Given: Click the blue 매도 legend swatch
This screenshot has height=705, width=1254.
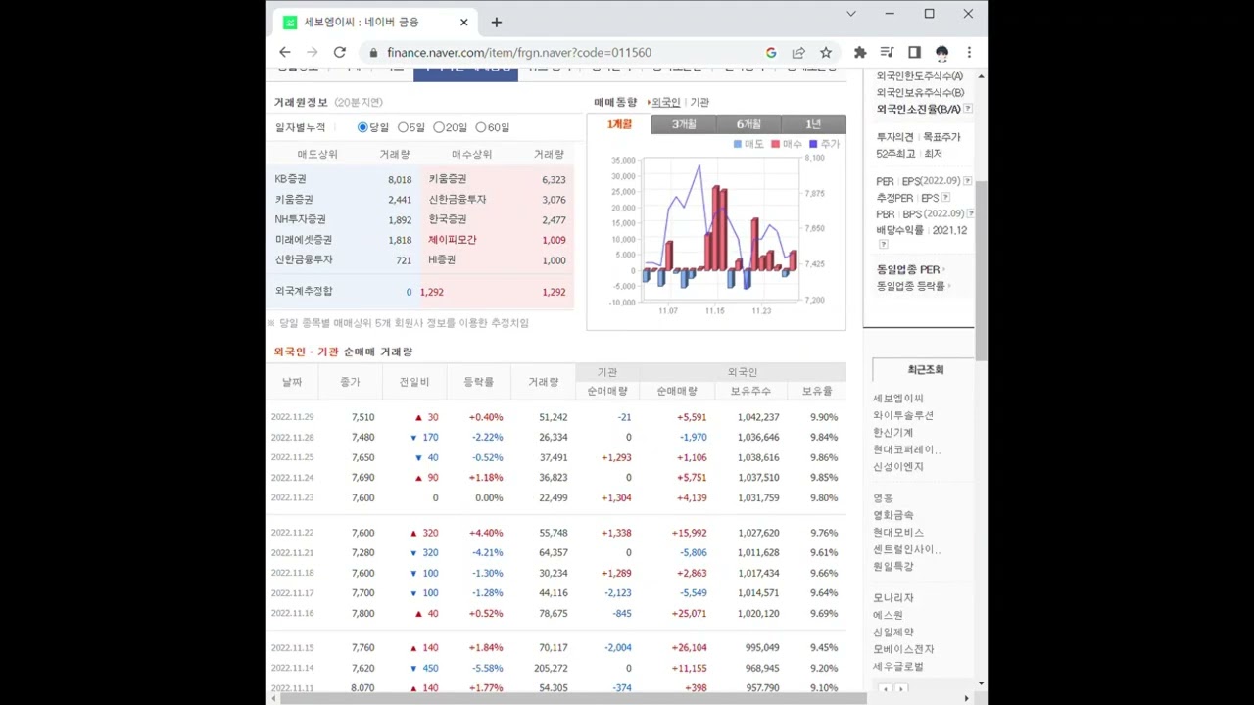Looking at the screenshot, I should tap(738, 144).
